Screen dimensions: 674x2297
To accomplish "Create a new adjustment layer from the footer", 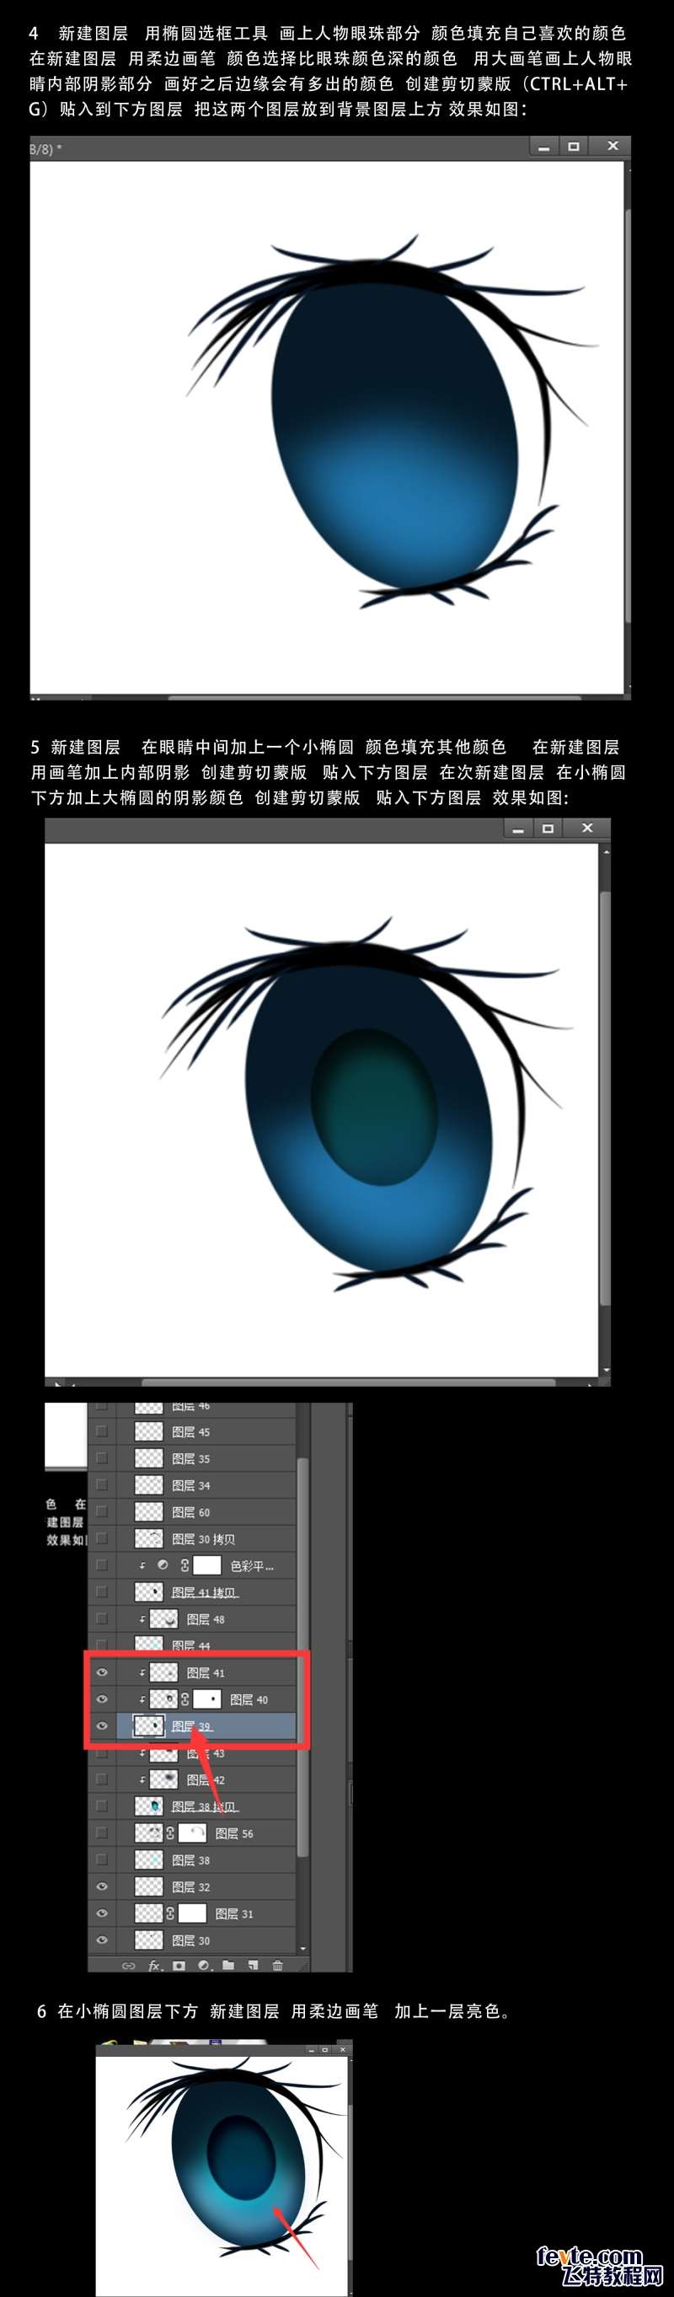I will [x=204, y=1965].
